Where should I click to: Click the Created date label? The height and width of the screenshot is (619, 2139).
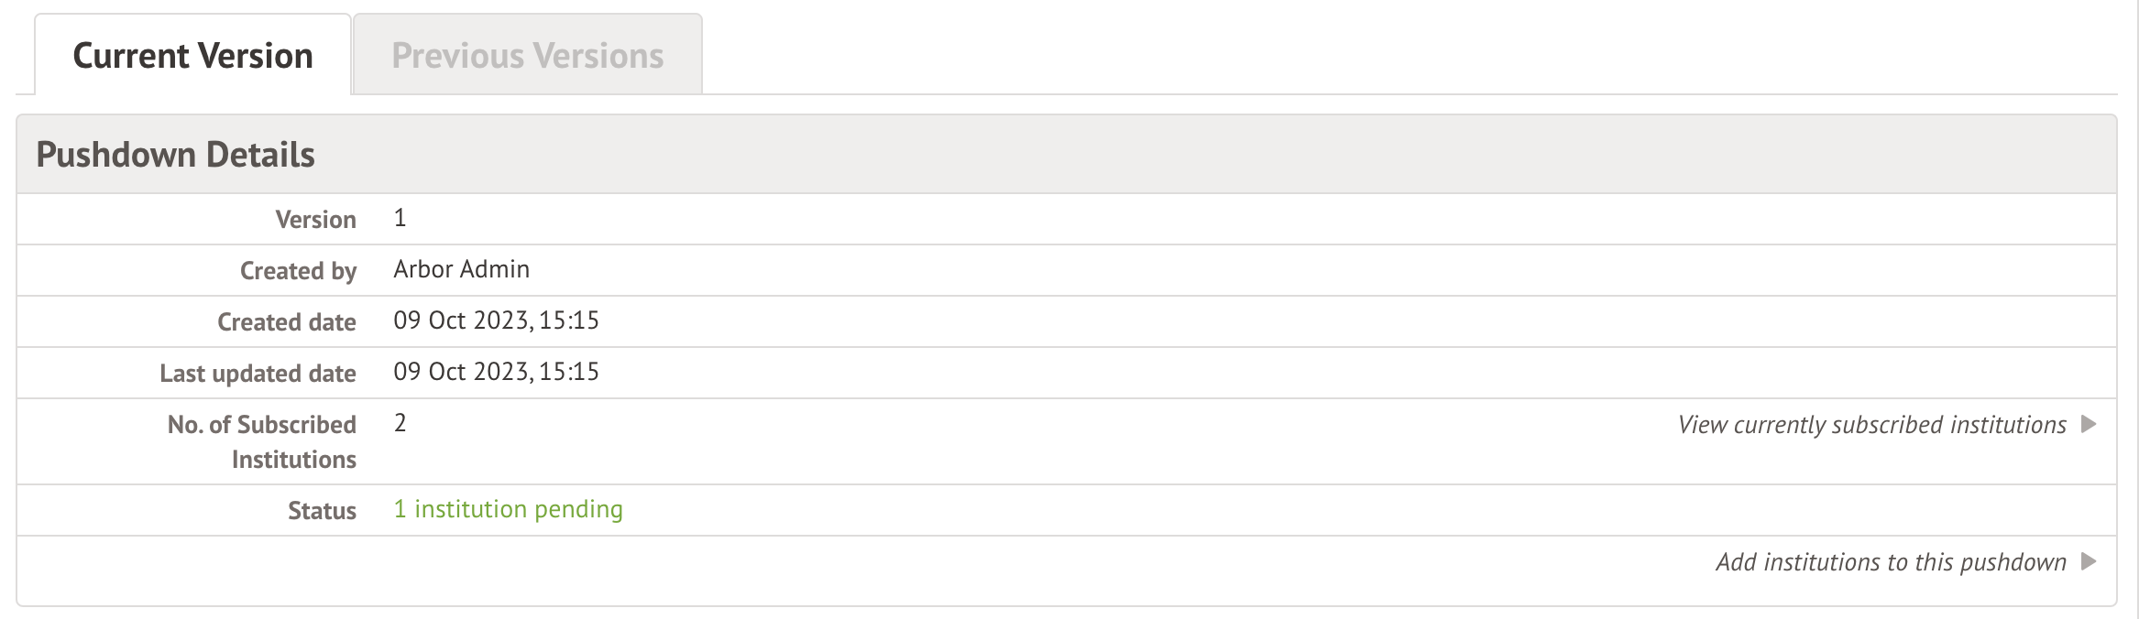point(286,322)
